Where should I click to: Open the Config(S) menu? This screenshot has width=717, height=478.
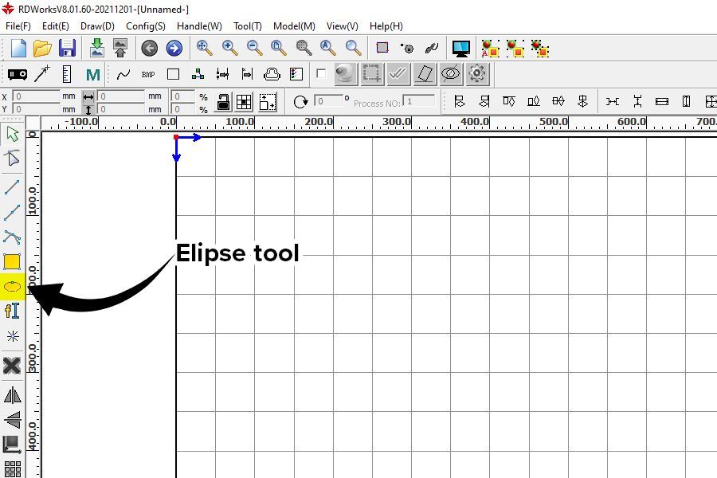145,25
